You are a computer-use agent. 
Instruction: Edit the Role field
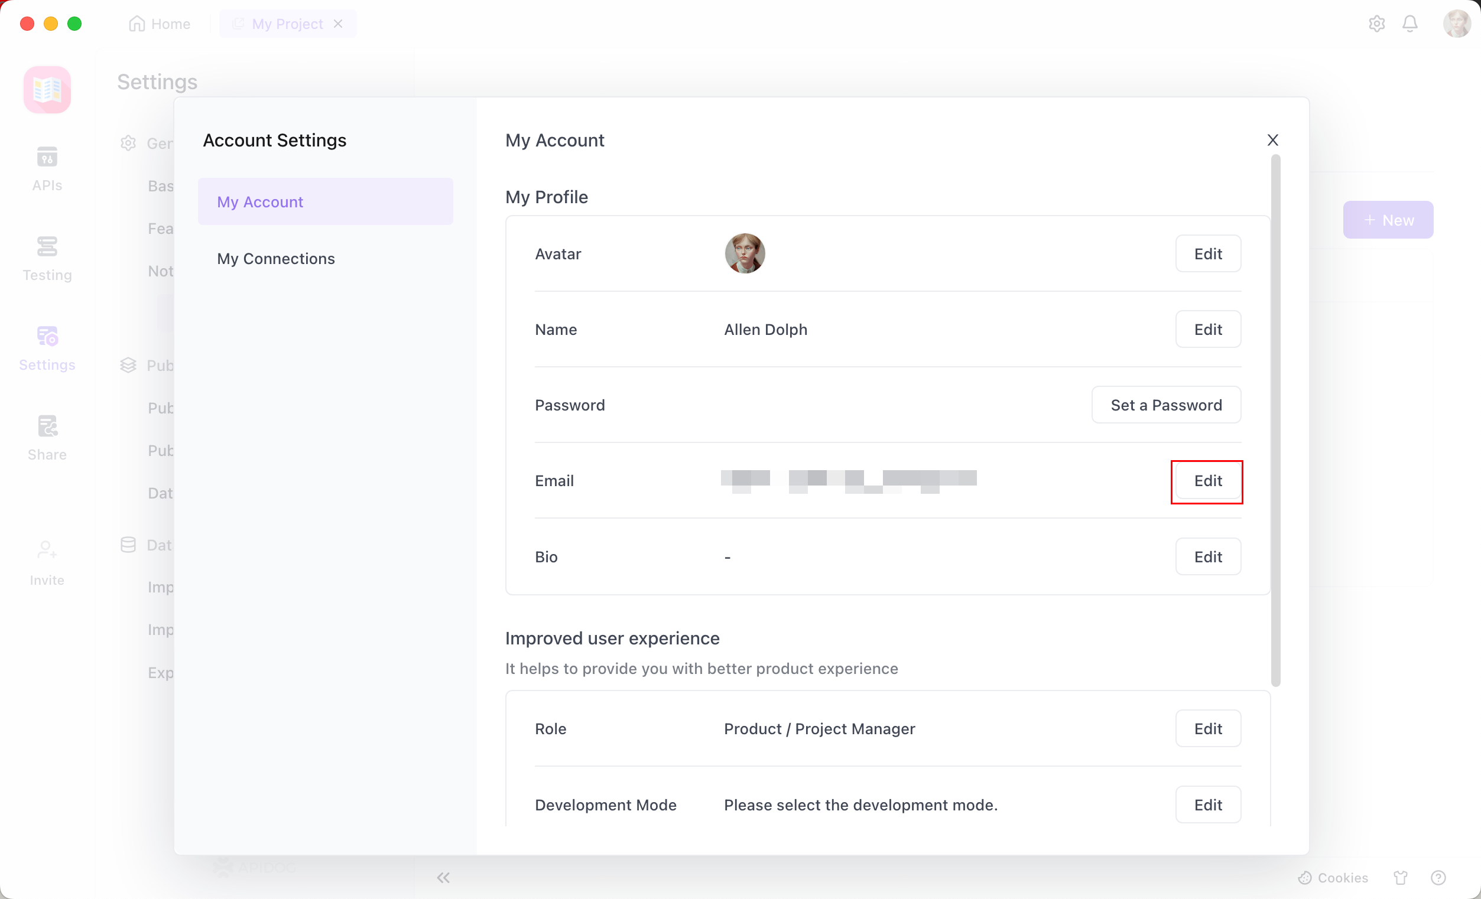click(x=1208, y=728)
